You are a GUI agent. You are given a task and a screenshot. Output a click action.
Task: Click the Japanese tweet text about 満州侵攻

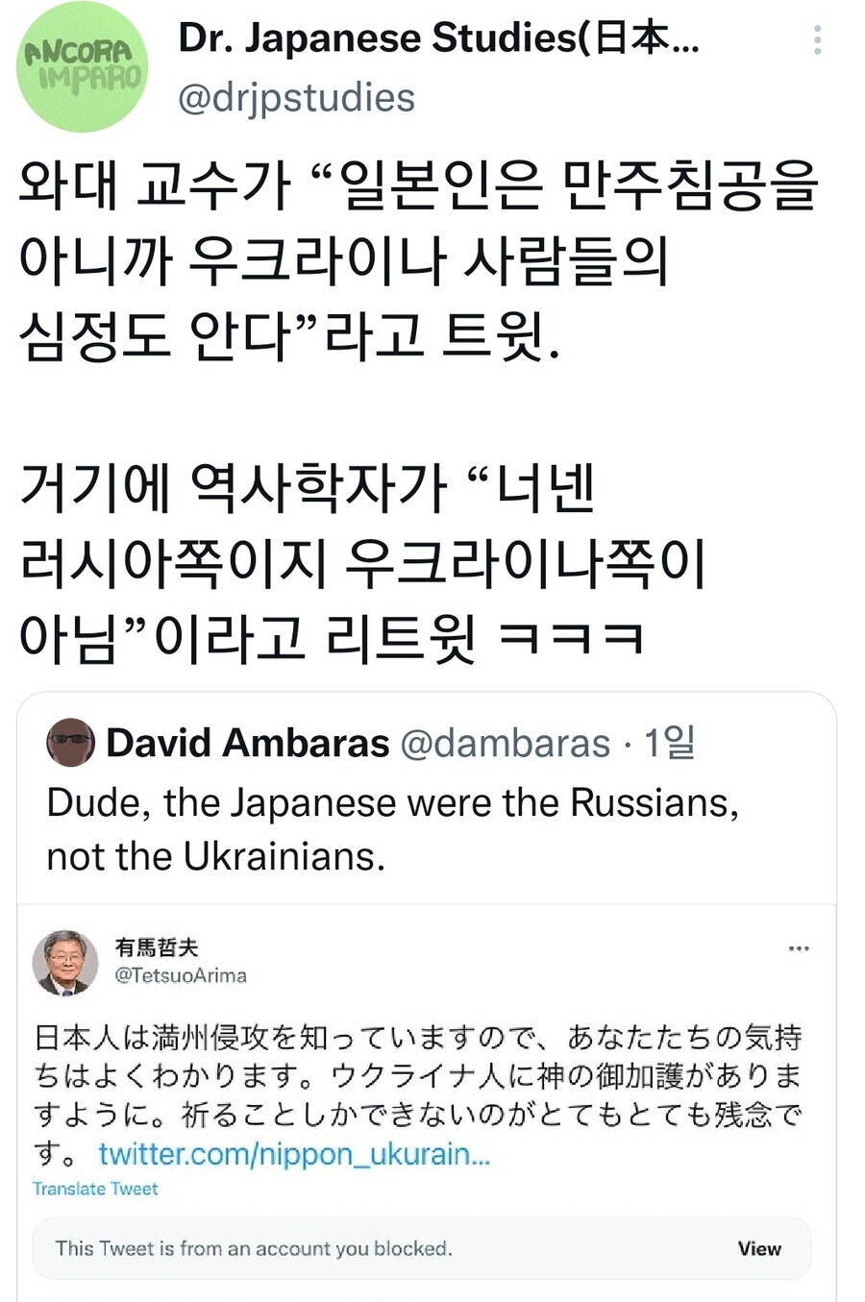click(417, 1076)
